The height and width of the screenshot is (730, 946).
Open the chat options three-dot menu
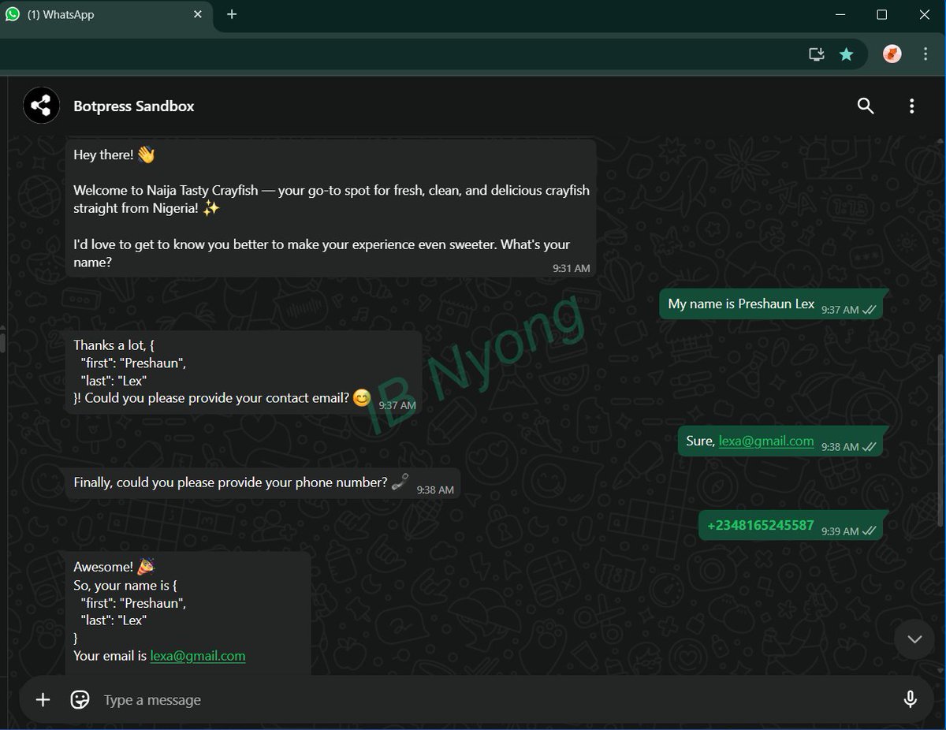(x=912, y=106)
